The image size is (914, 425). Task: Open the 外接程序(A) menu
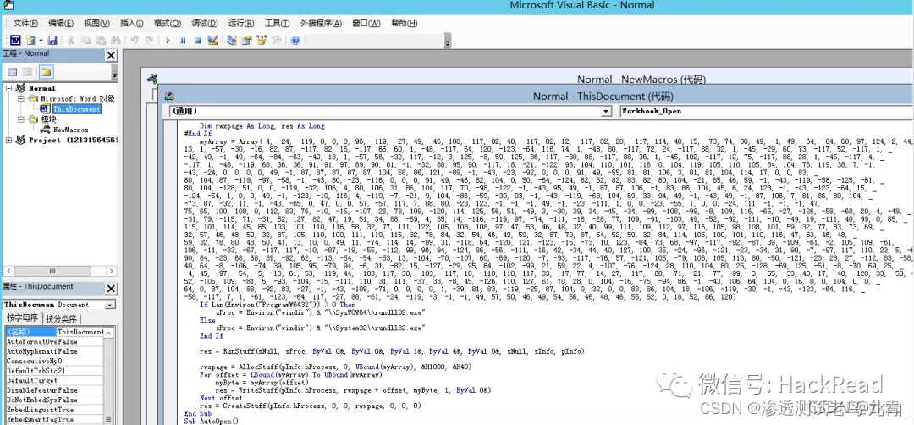321,24
